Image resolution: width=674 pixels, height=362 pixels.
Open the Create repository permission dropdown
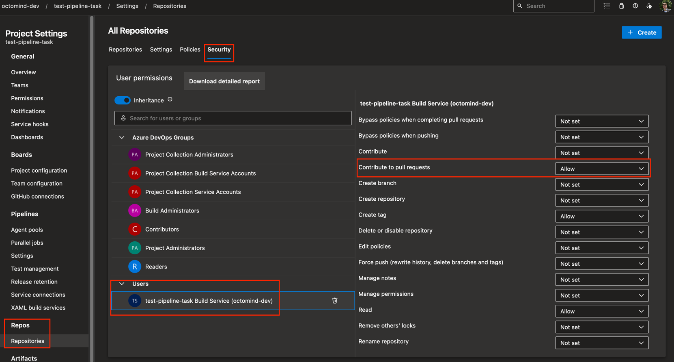pyautogui.click(x=602, y=200)
